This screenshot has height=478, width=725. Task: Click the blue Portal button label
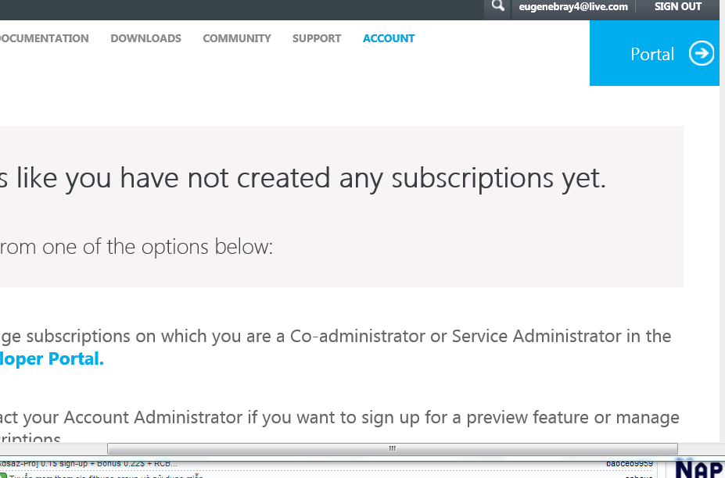tap(651, 54)
